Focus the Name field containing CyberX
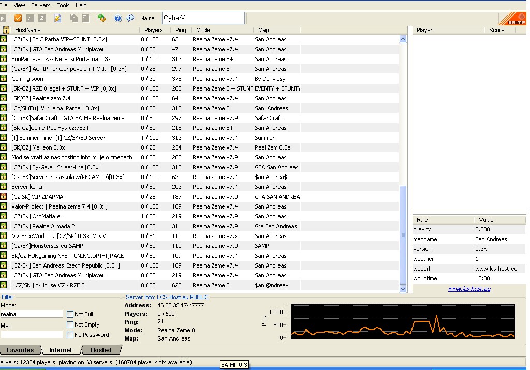Image resolution: width=530 pixels, height=370 pixels. pyautogui.click(x=203, y=18)
